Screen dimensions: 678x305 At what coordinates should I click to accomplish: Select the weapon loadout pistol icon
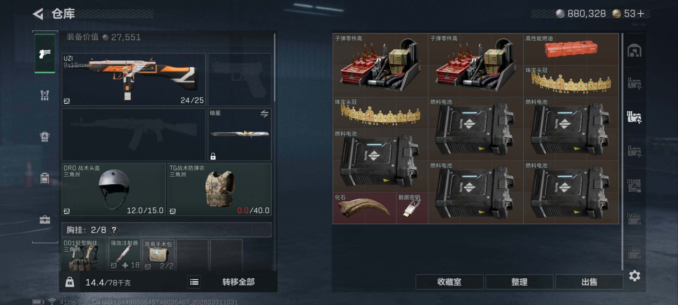click(45, 53)
